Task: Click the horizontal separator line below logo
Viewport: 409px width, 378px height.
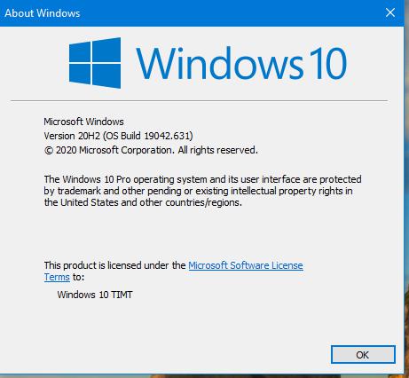Action: 199,100
